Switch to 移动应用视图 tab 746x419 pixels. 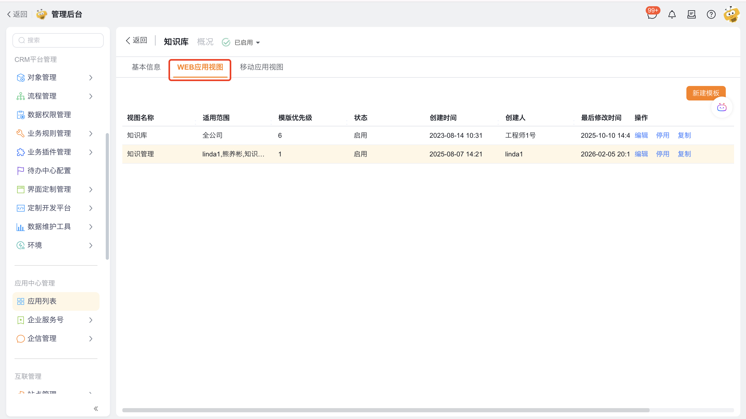[261, 67]
